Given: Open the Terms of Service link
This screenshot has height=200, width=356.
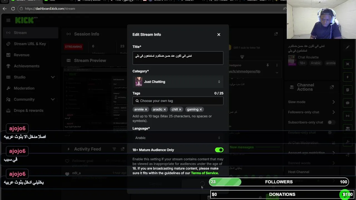Looking at the screenshot, I should click(x=205, y=173).
